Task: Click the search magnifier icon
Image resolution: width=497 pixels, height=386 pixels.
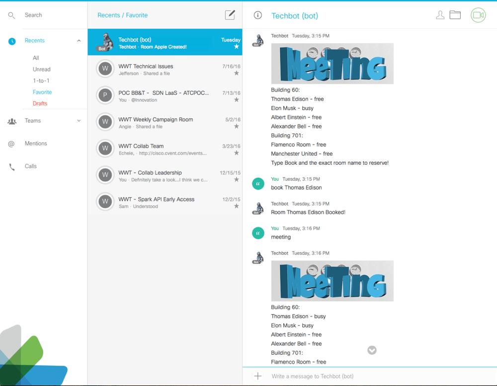Action: [x=11, y=15]
